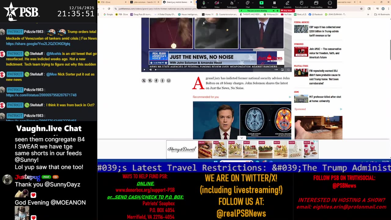Open House Intelligence bookmark
The image size is (391, 220).
[x=188, y=14]
